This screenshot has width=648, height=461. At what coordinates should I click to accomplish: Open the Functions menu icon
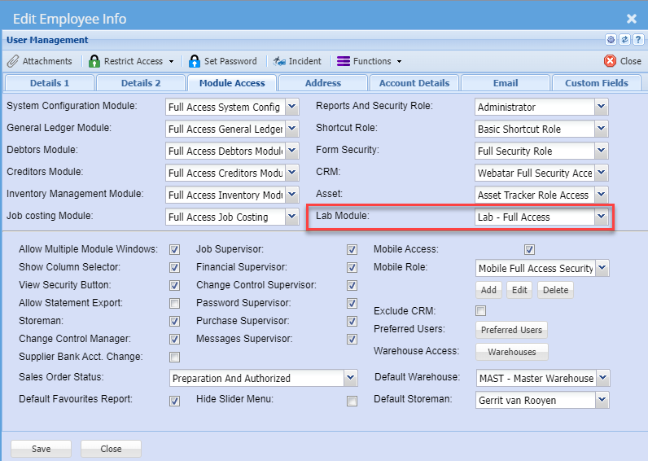pos(344,61)
